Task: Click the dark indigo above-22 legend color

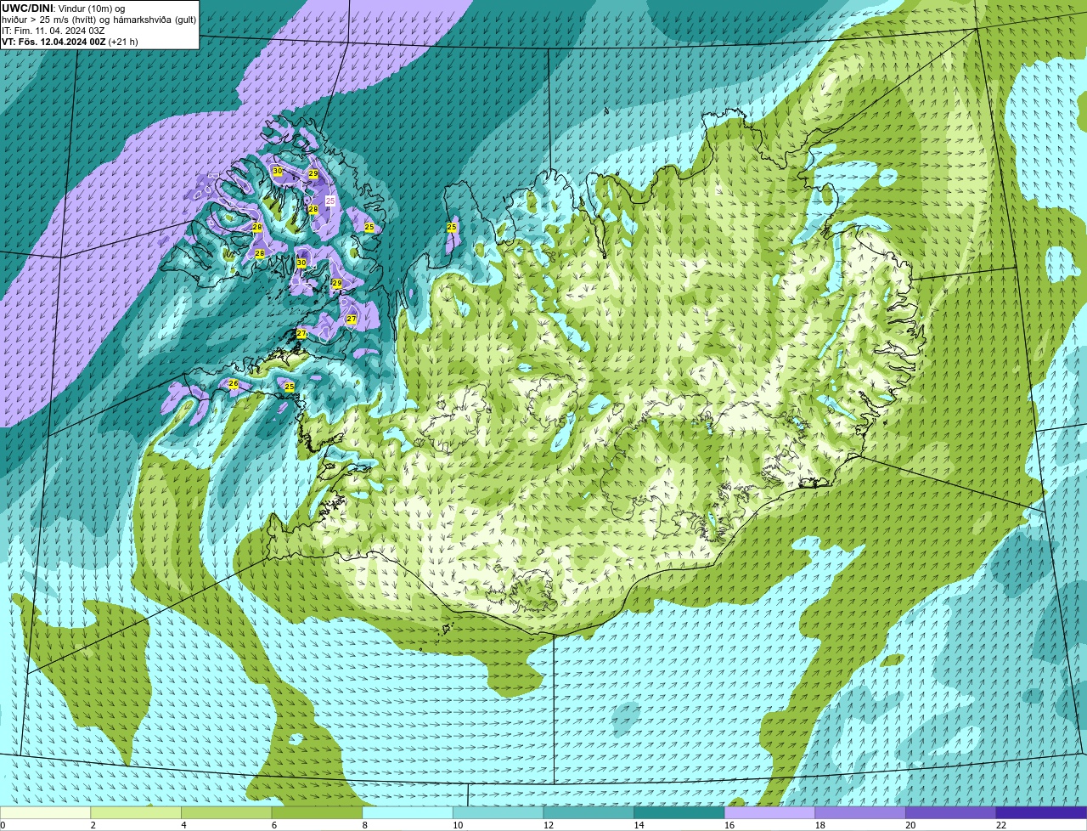Action: point(1041,812)
